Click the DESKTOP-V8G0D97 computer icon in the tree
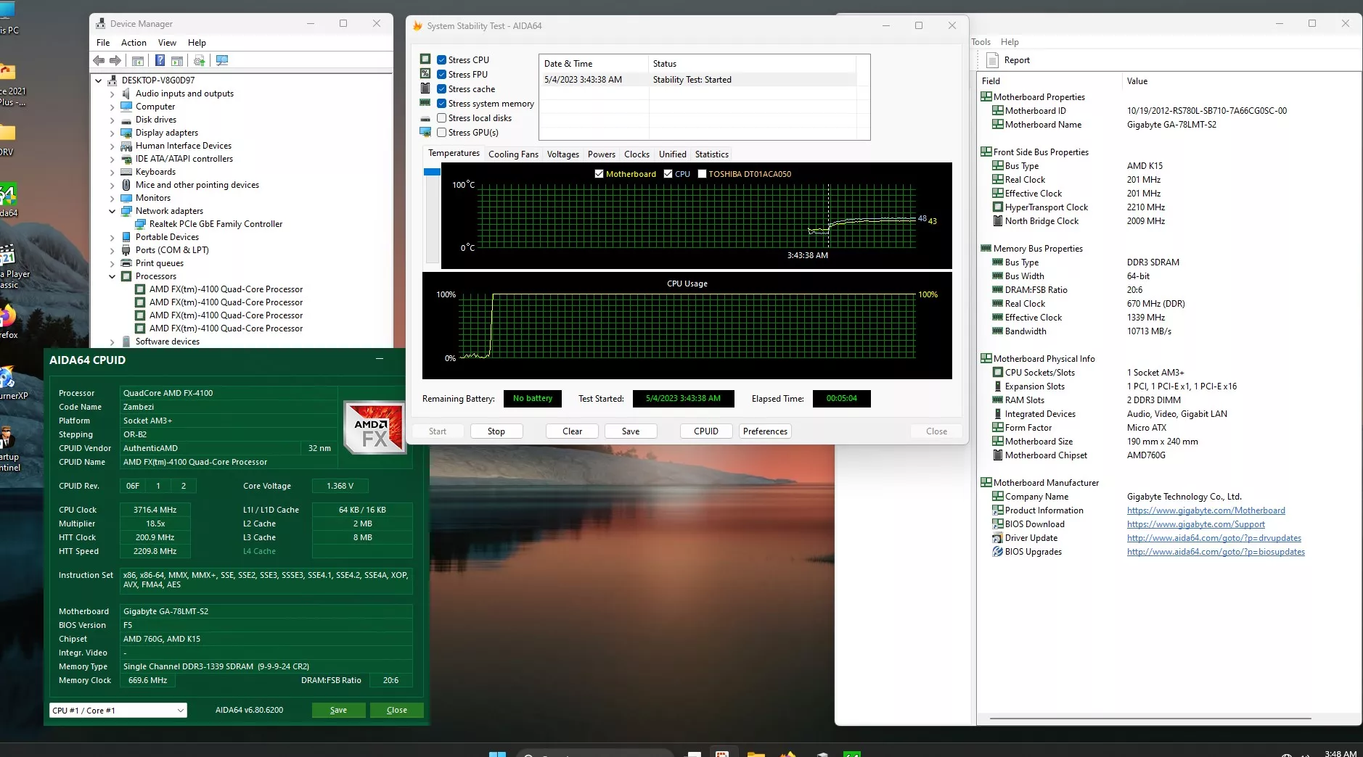Screen dimensions: 1363x757 (112, 80)
